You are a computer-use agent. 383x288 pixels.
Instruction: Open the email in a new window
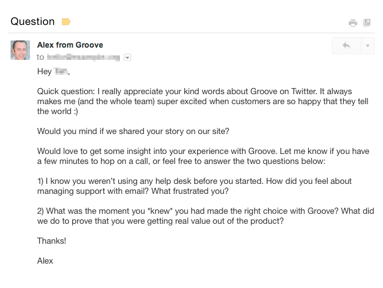pos(367,23)
